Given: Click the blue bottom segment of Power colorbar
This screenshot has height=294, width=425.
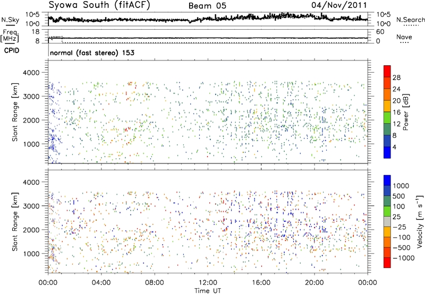Looking at the screenshot, I should [387, 152].
